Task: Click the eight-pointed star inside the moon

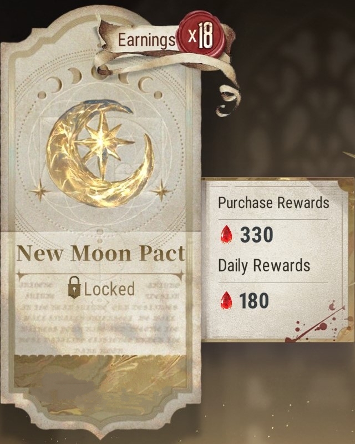Action: (104, 144)
